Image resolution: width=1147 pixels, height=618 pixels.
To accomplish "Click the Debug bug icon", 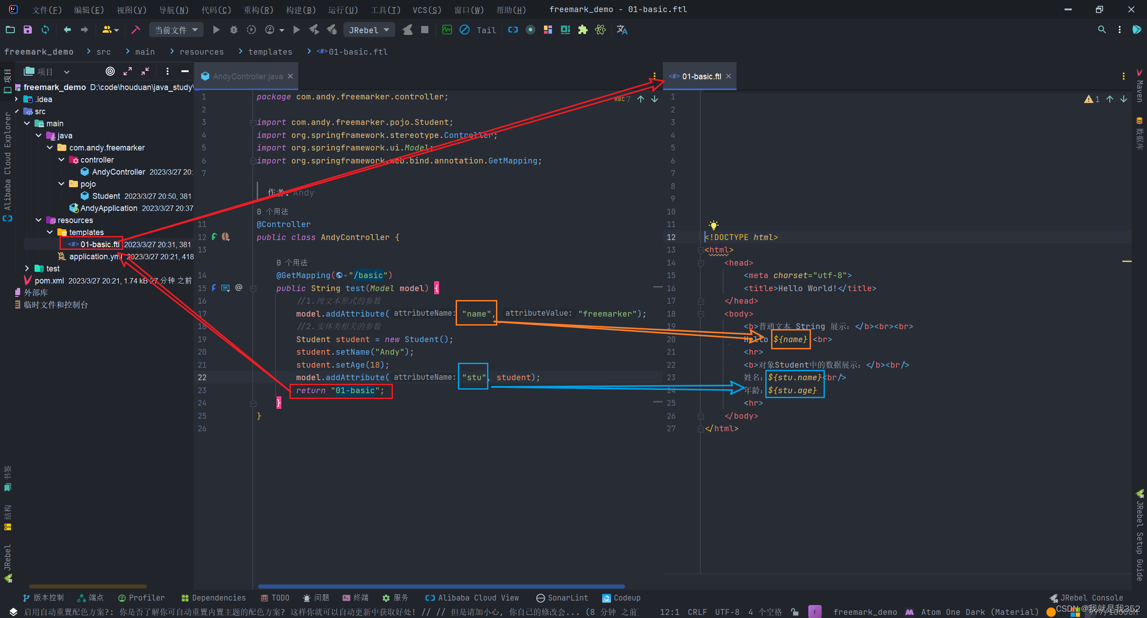I will click(233, 30).
